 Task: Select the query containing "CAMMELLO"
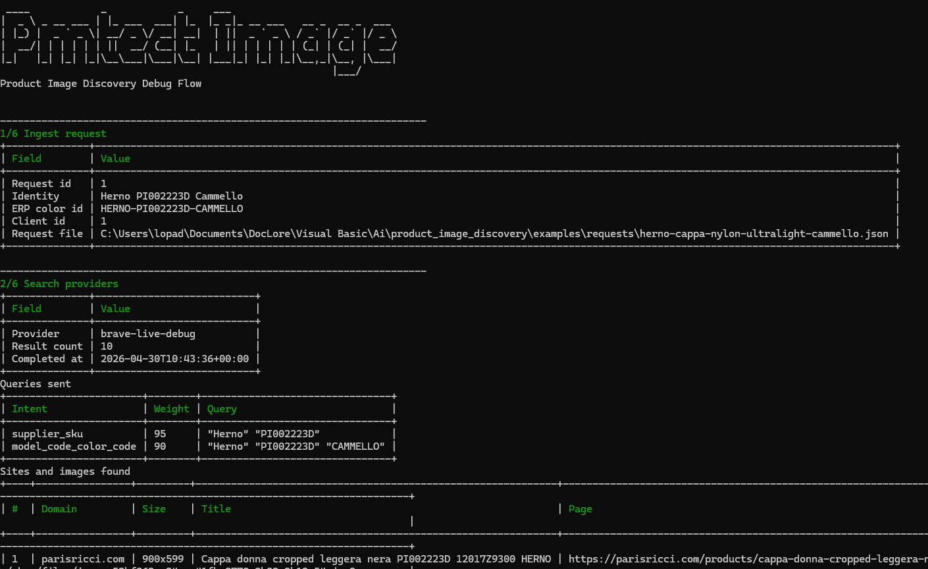[x=296, y=447]
